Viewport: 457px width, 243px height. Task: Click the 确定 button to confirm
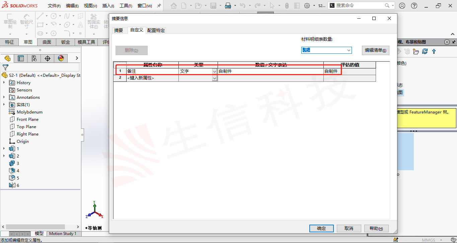coord(321,228)
